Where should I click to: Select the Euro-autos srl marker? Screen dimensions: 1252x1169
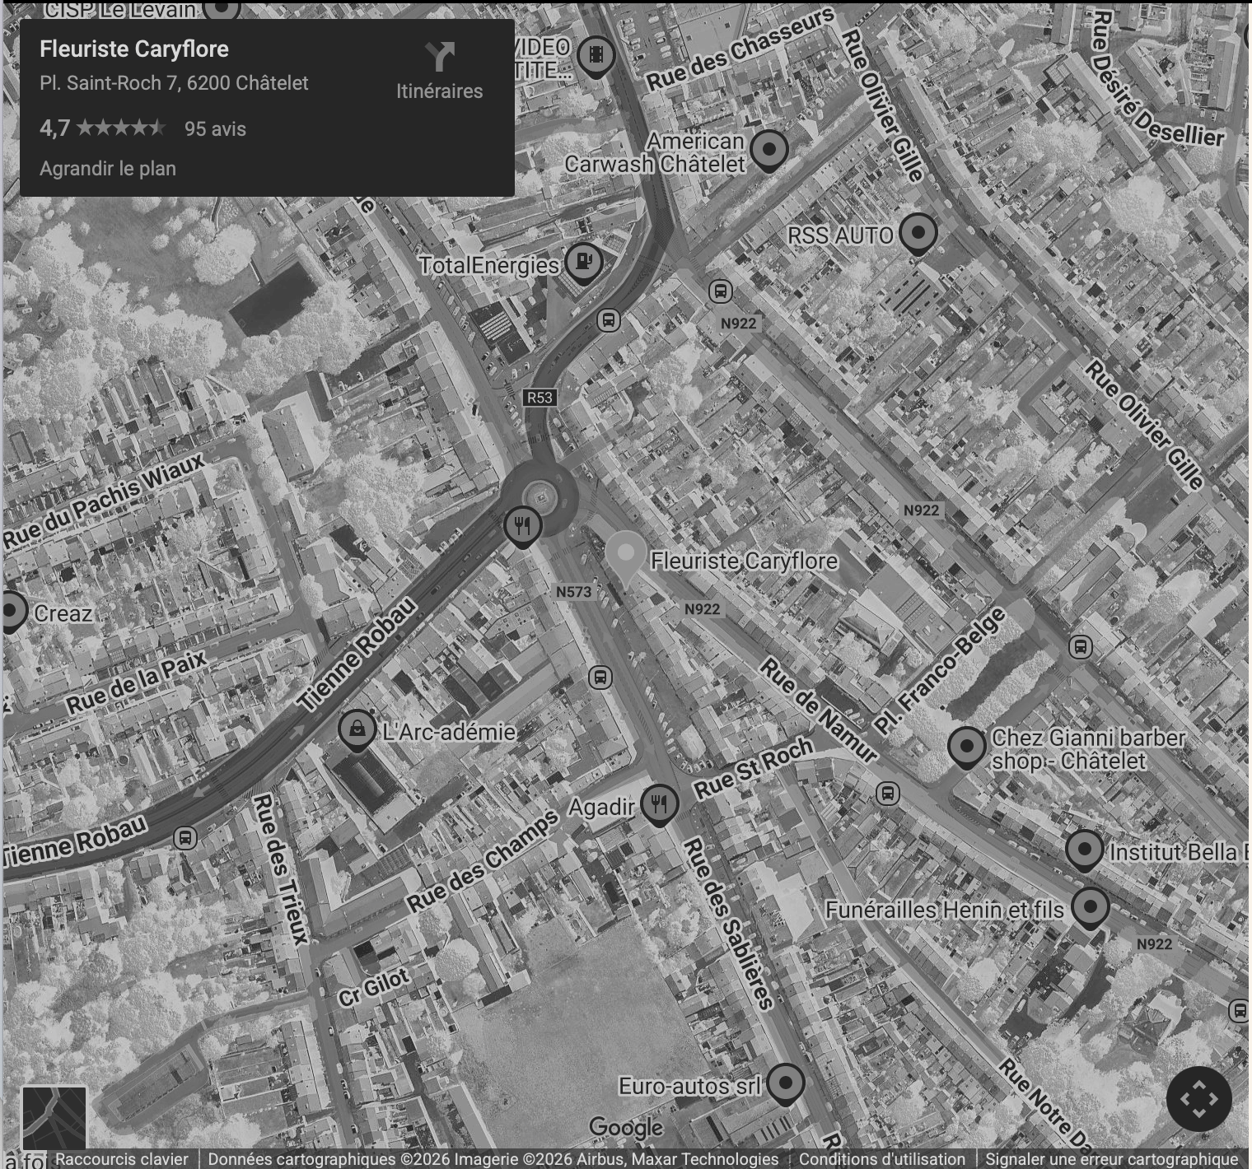[787, 1085]
